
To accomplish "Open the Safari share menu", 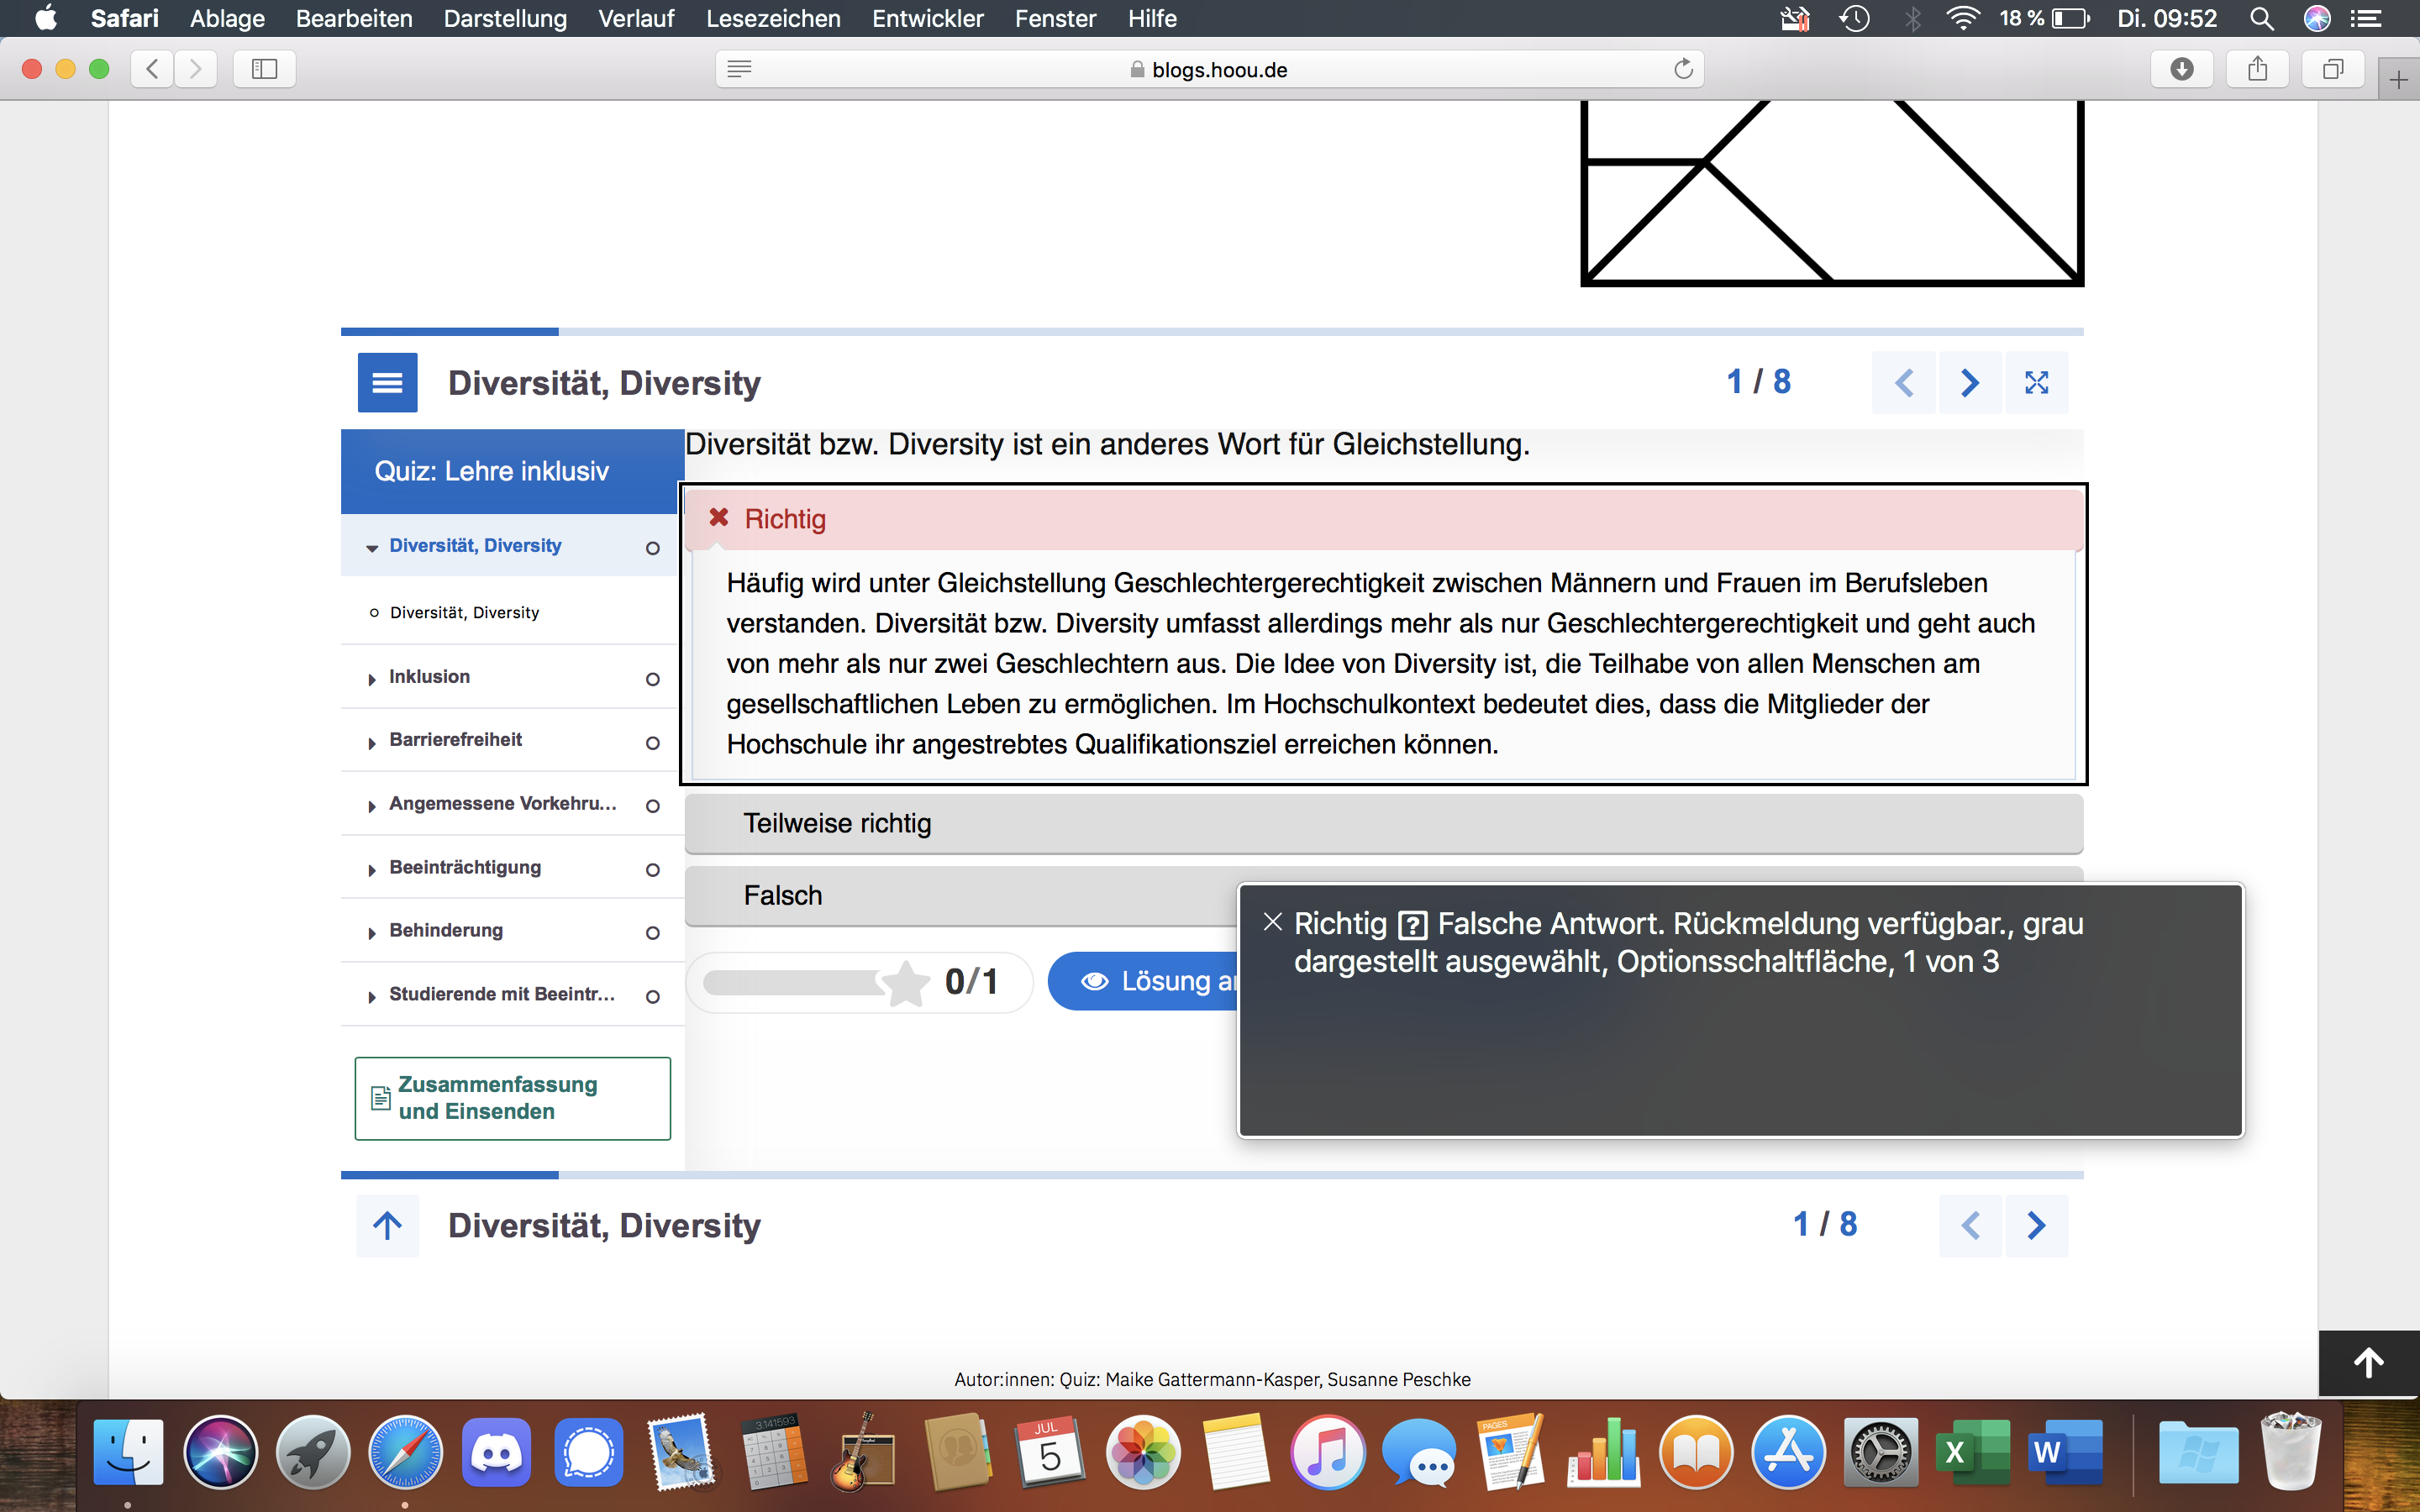I will pyautogui.click(x=2257, y=69).
